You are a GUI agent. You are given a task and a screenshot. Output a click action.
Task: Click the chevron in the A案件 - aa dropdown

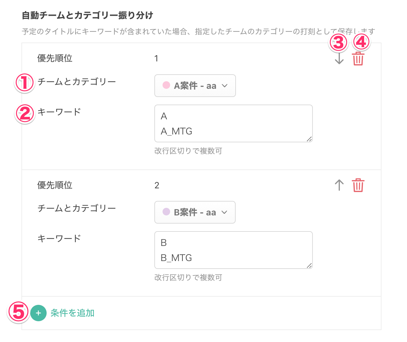coord(225,86)
